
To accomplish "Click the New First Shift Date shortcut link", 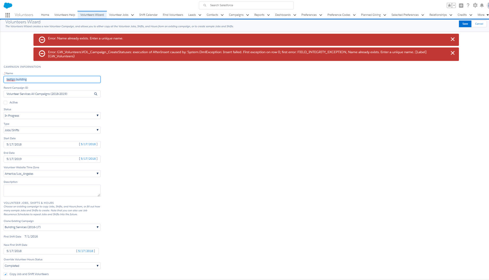I will (86, 251).
